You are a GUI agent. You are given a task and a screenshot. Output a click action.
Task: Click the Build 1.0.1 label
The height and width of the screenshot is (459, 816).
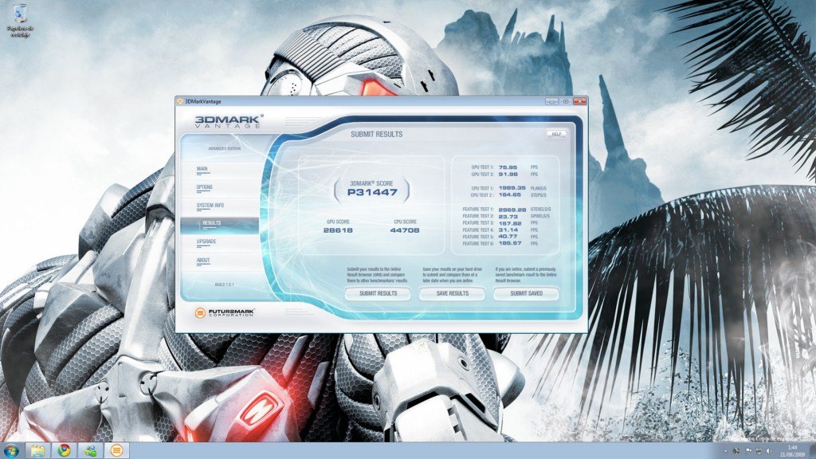click(224, 284)
